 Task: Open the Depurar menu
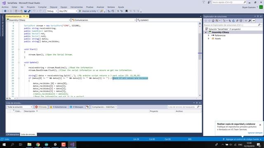point(54,7)
